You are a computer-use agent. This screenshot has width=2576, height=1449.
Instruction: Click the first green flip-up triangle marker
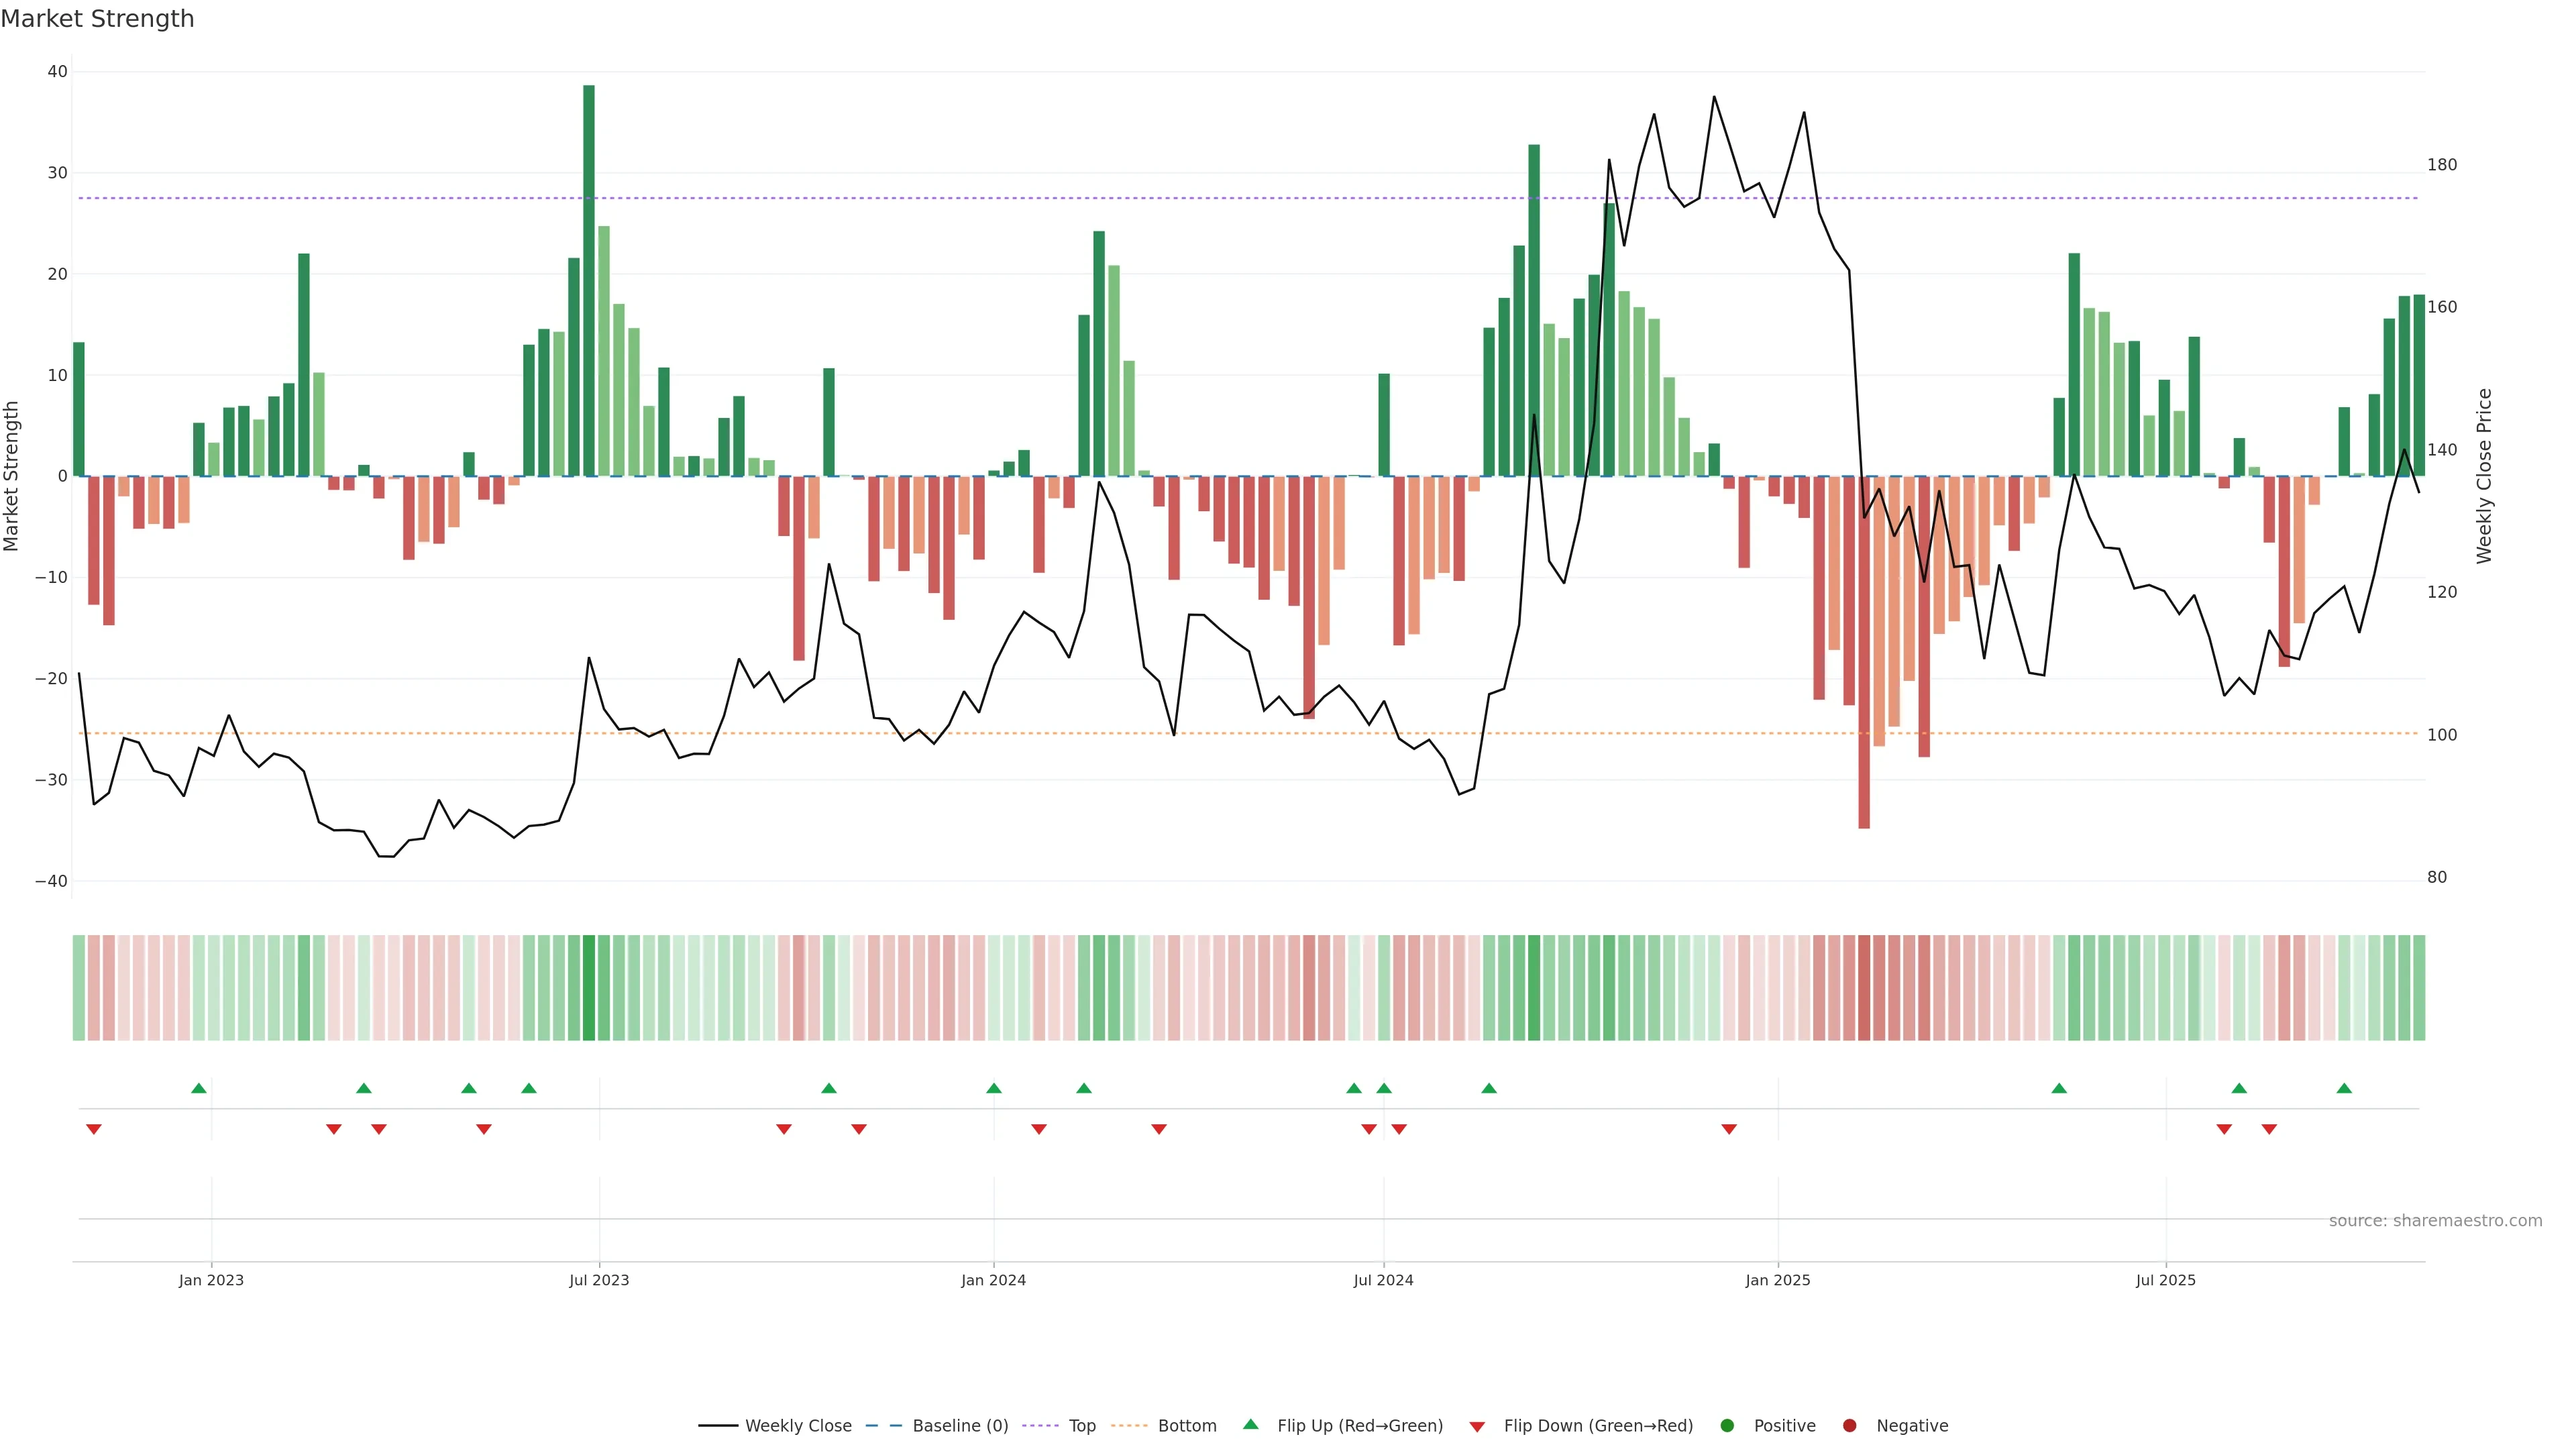[x=199, y=1088]
